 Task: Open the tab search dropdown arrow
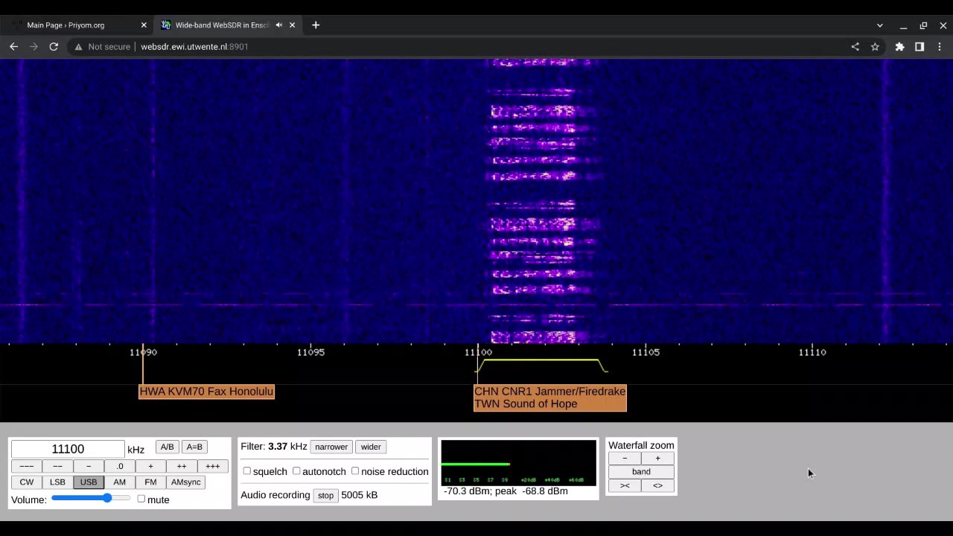(879, 25)
